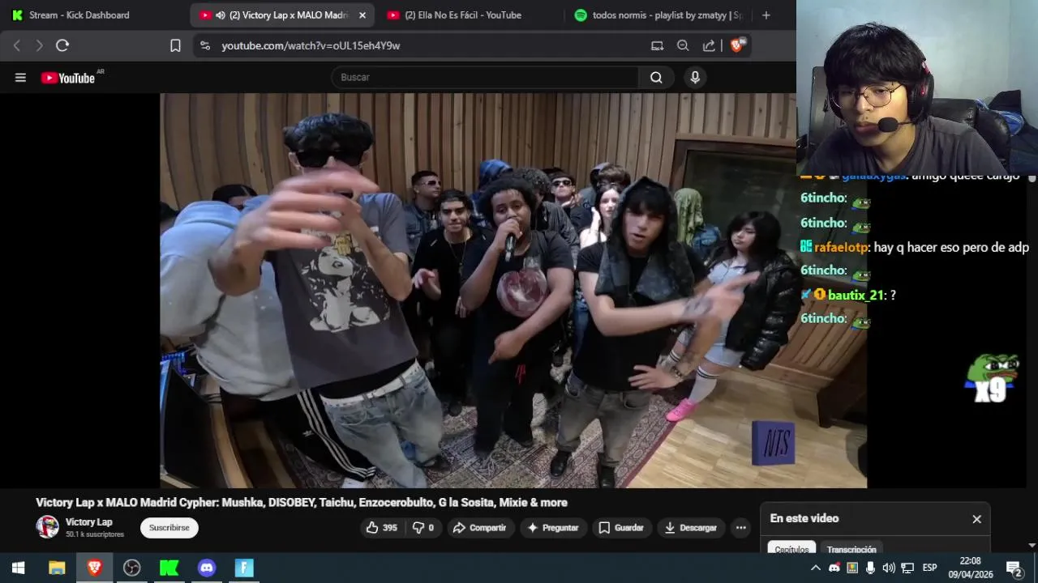Viewport: 1038px width, 583px height.
Task: Click the Compartir share button
Action: [x=479, y=528]
